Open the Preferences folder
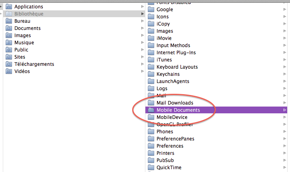The image size is (290, 172). click(170, 146)
